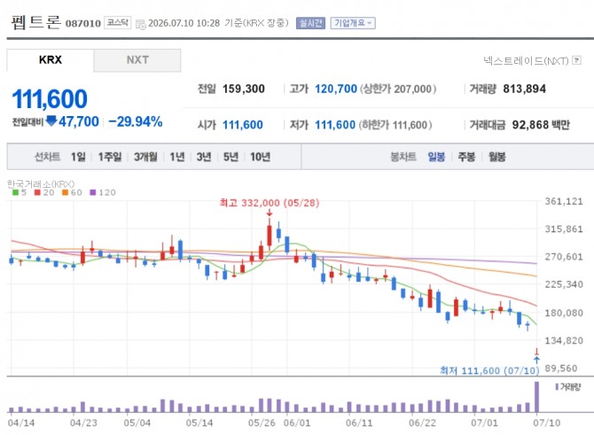Screen dimensions: 594x435
Task: Click the -29.94% change value
Action: [x=136, y=121]
